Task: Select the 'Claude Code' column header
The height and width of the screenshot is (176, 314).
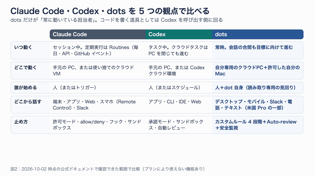Action: (98, 34)
